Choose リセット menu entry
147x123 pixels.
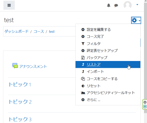(108, 86)
